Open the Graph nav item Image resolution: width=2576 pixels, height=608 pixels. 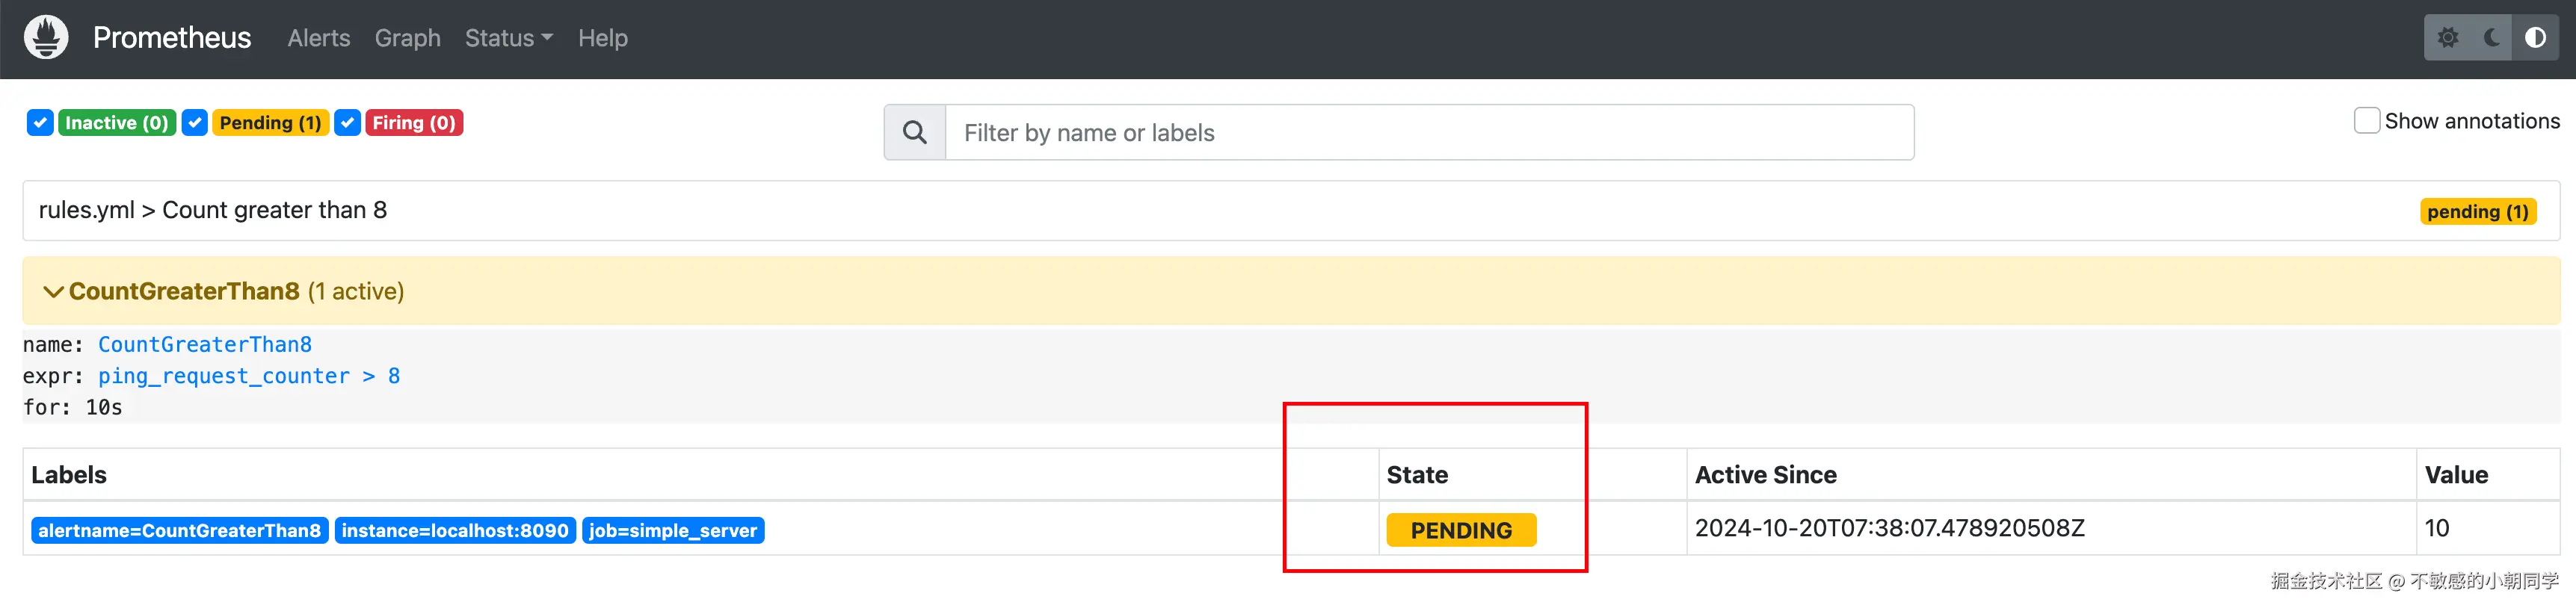coord(407,38)
